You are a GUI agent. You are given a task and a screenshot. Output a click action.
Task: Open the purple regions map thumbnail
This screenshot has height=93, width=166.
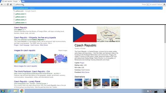point(61,59)
